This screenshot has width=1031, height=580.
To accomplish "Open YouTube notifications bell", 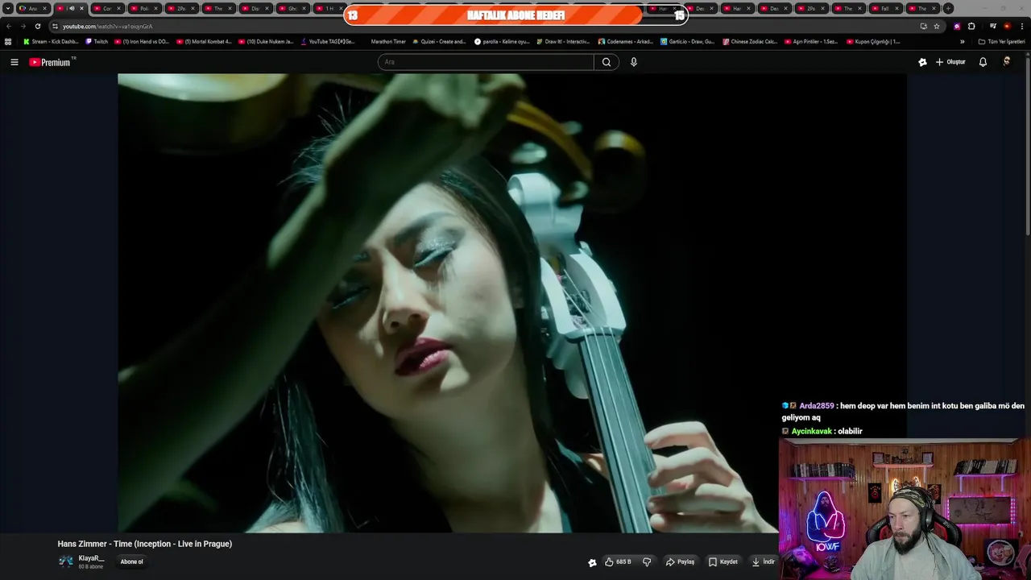I will [x=983, y=62].
